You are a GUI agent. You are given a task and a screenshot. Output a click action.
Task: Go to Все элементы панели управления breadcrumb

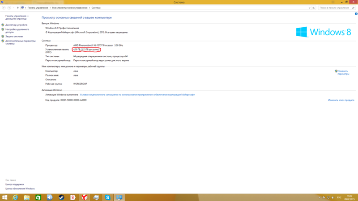(70, 8)
